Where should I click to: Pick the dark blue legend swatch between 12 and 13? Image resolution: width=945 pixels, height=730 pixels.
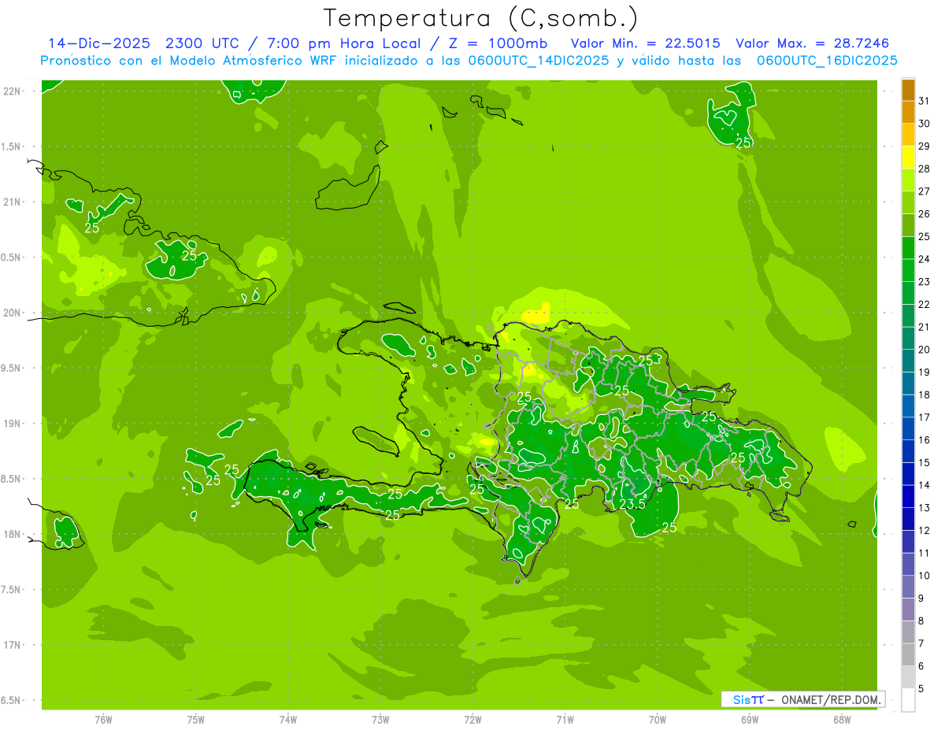pyautogui.click(x=908, y=519)
